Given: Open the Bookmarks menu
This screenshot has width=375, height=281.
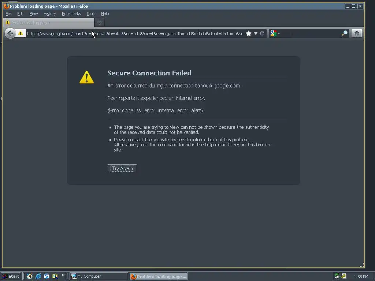Looking at the screenshot, I should (x=71, y=14).
